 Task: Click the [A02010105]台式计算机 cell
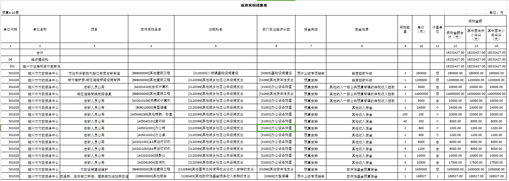[x=151, y=87]
